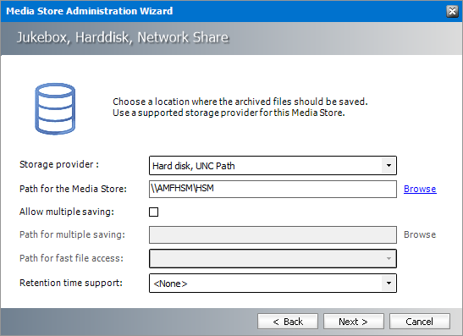Click the 'Path for multiple saving:' label
The width and height of the screenshot is (463, 336).
point(72,234)
